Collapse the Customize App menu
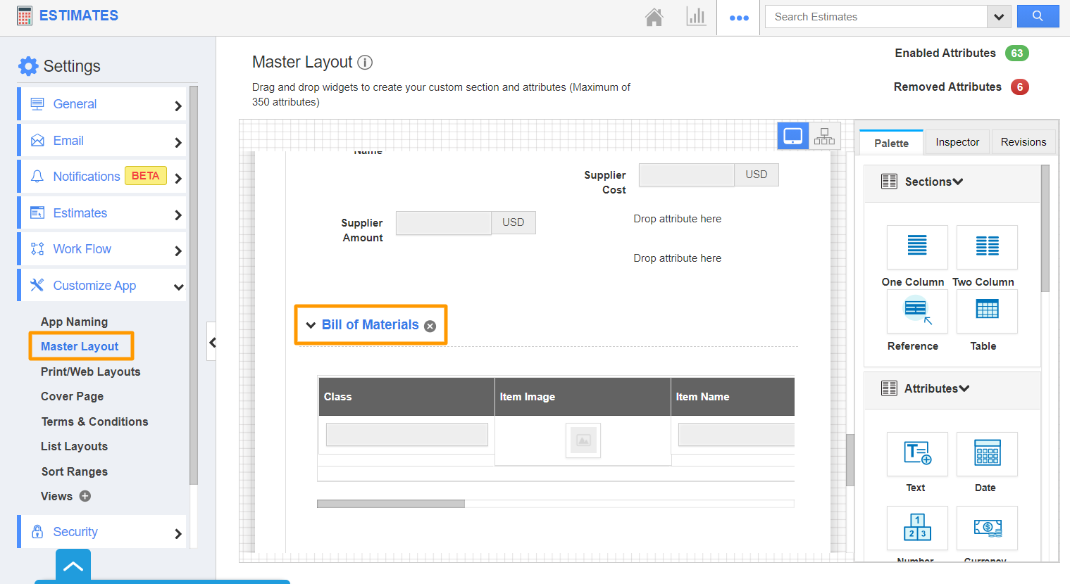This screenshot has height=584, width=1070. point(178,286)
